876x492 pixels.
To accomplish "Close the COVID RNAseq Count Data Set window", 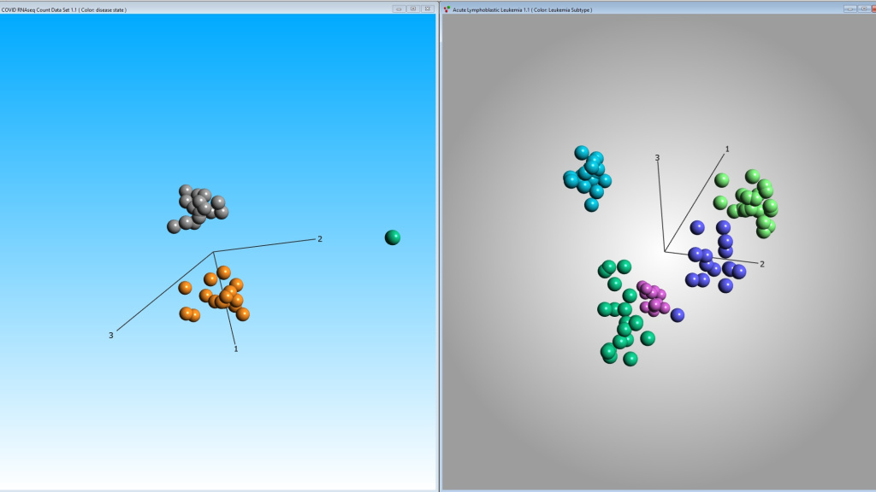I will tap(428, 9).
